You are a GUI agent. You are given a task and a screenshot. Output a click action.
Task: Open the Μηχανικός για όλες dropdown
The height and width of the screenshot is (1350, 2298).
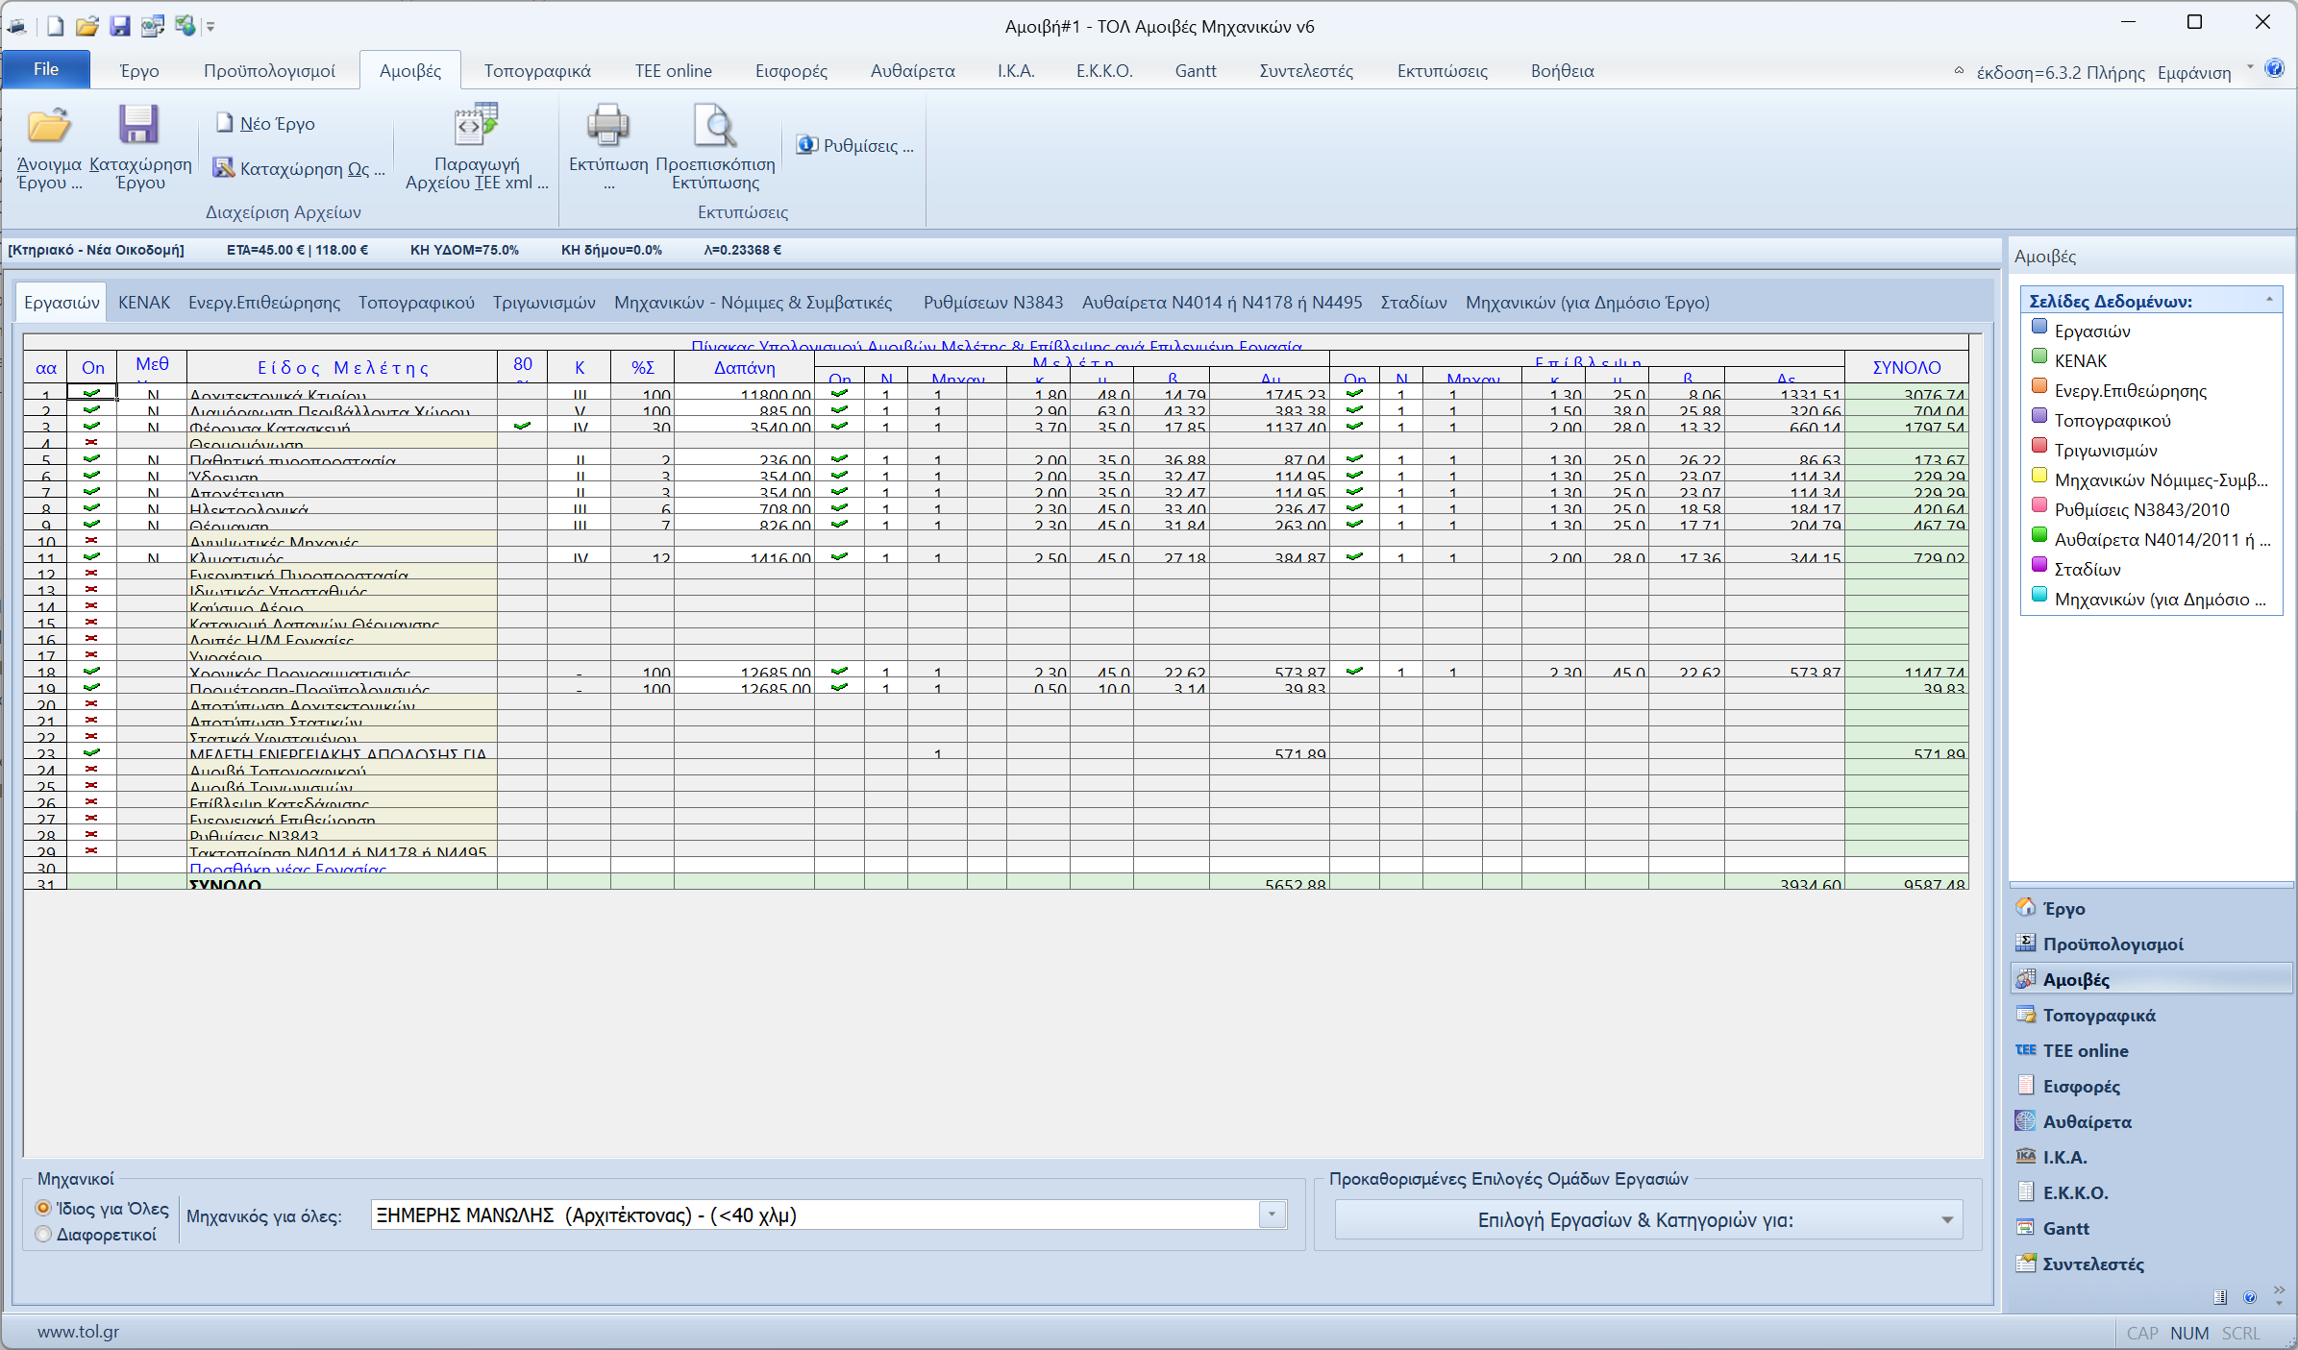point(1272,1215)
